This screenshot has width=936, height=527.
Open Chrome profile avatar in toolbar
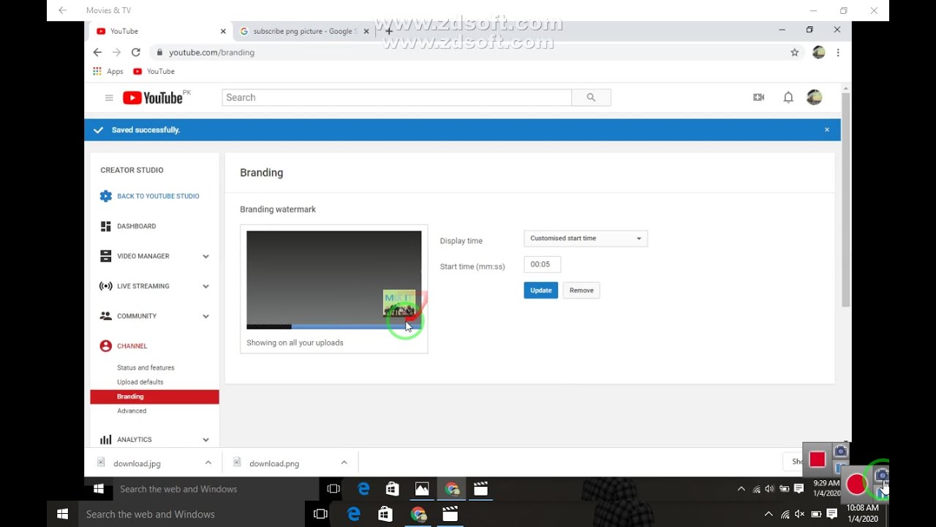pyautogui.click(x=818, y=52)
